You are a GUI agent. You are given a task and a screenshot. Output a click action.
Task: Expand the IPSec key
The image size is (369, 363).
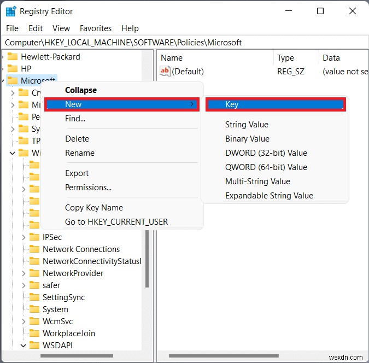pyautogui.click(x=24, y=237)
